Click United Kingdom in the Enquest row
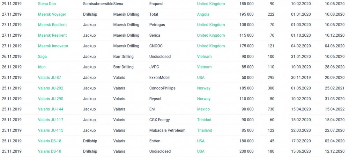Screen dimensions: 349x158 click(x=211, y=4)
